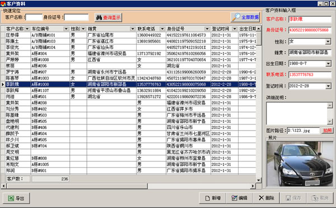336x208 pixels.
Task: Expand the 出生日期 date picker dropdown
Action: [x=328, y=63]
